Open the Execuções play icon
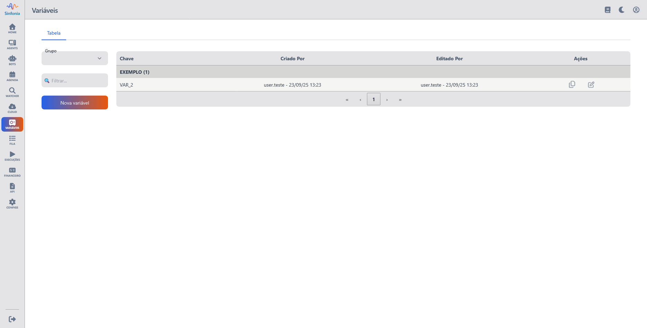This screenshot has width=647, height=328. (12, 156)
